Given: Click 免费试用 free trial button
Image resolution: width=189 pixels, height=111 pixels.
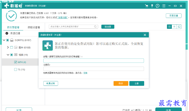Looking at the screenshot, I should [x=51, y=83].
